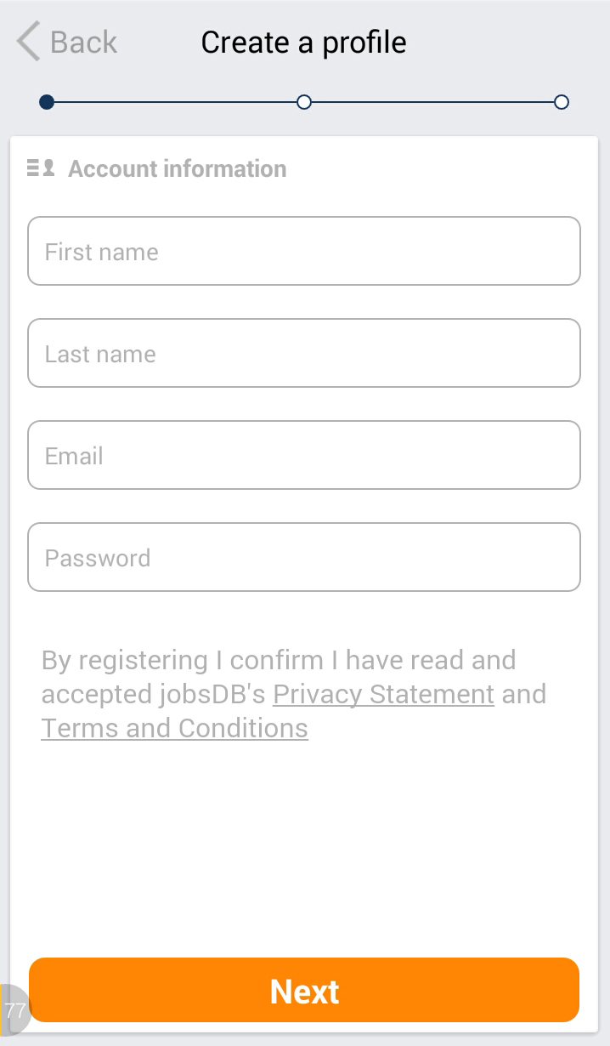This screenshot has width=610, height=1046.
Task: Select the last progress step circle
Action: (561, 102)
